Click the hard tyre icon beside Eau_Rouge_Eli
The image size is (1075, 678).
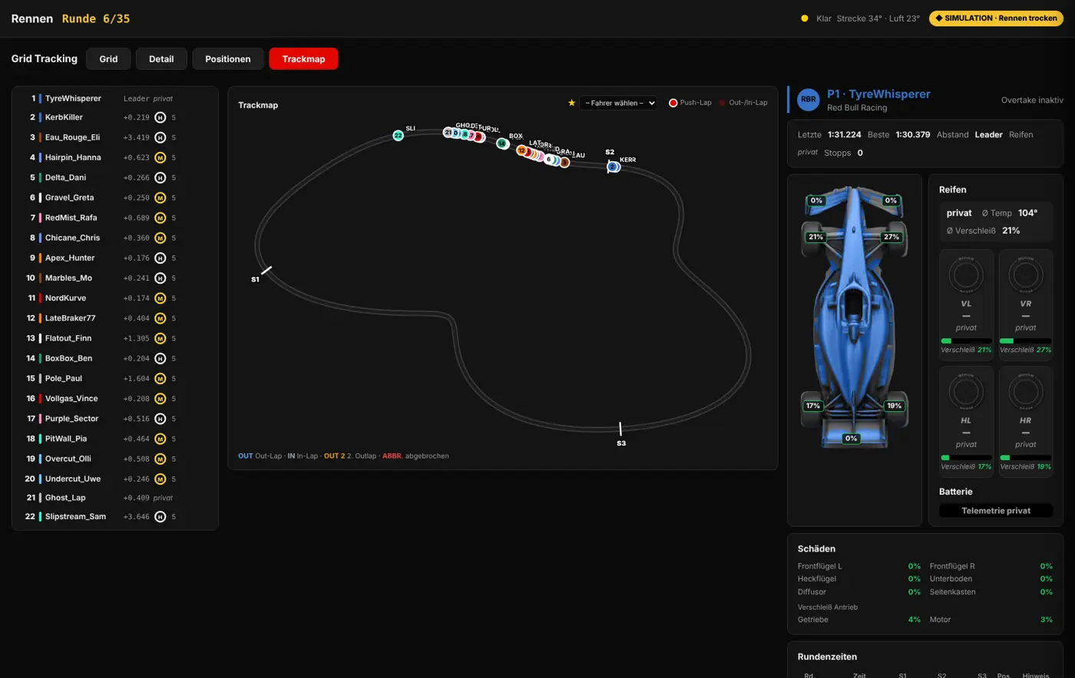pyautogui.click(x=160, y=137)
